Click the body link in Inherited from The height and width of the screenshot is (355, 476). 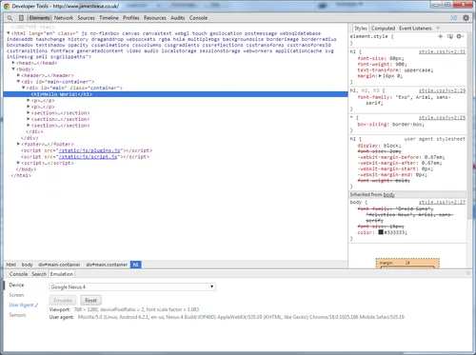coord(389,194)
